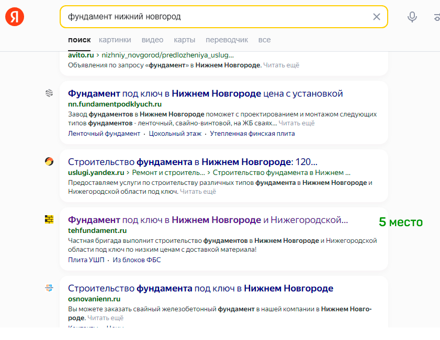Open the Ленточный фундамент sitelink
The width and height of the screenshot is (440, 340).
pyautogui.click(x=104, y=134)
